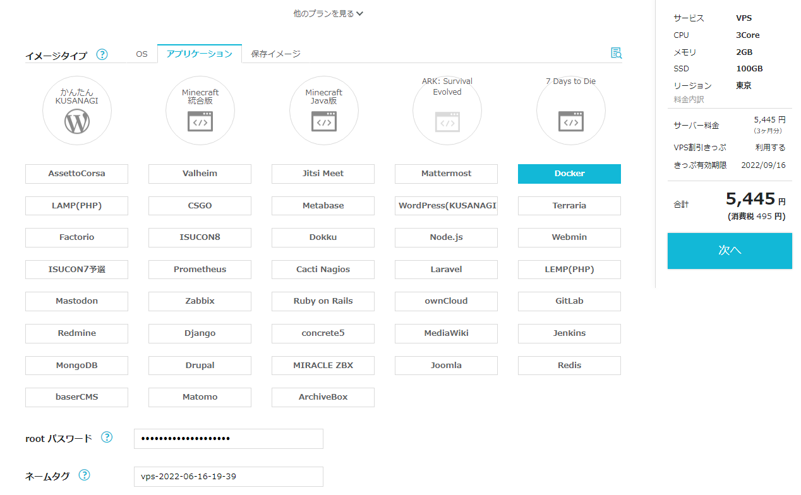
Task: Pick the 7 Days to Die application icon
Action: tap(571, 111)
